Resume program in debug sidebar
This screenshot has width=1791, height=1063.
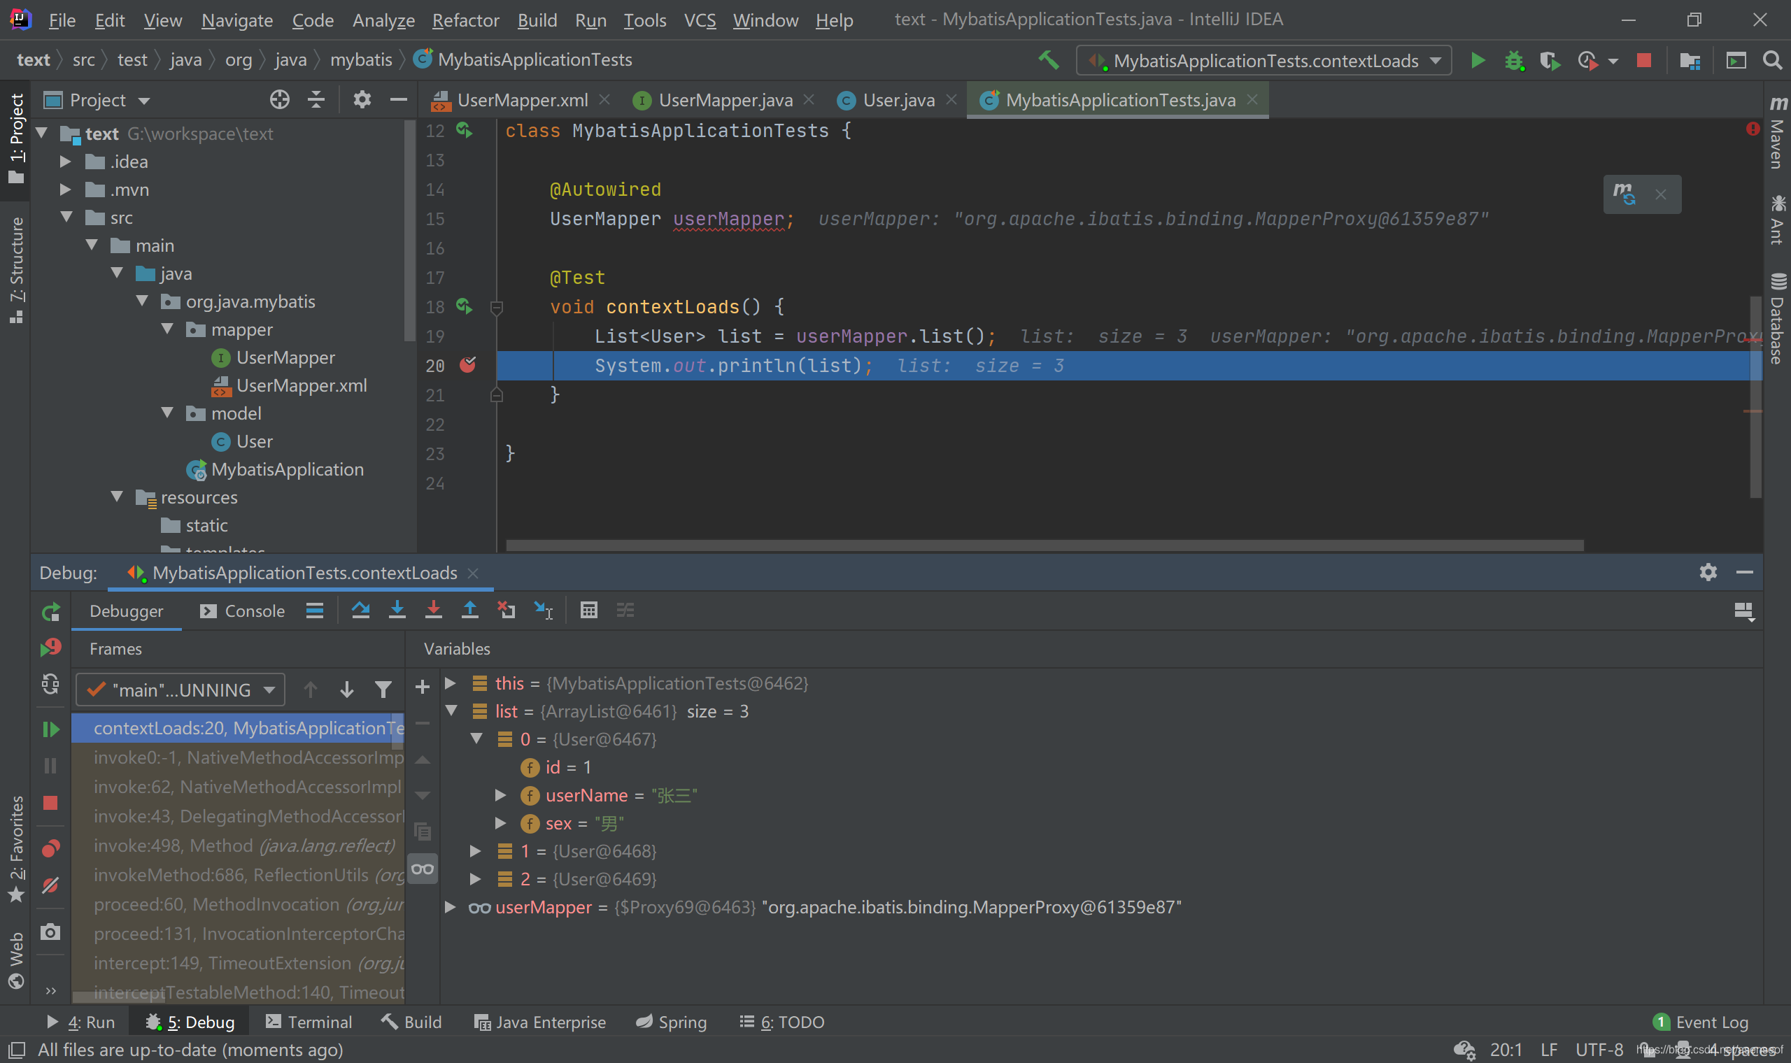tap(50, 729)
